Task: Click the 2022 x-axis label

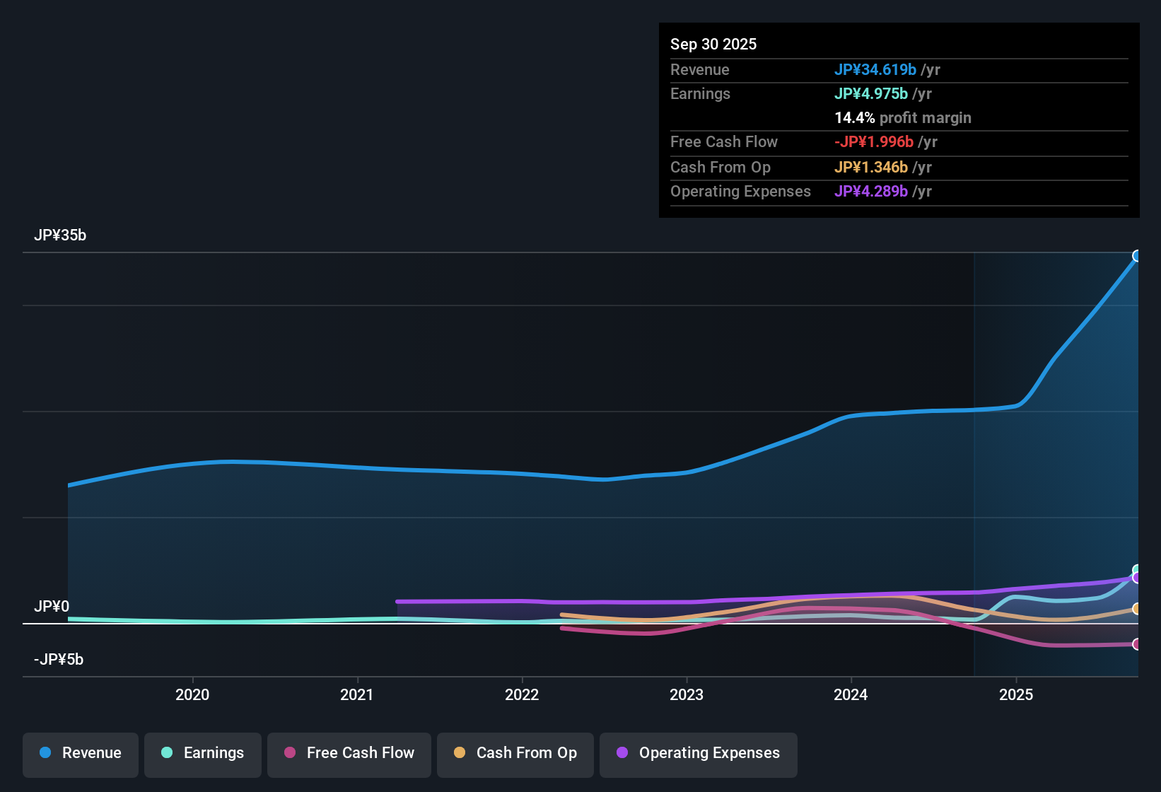Action: (522, 694)
